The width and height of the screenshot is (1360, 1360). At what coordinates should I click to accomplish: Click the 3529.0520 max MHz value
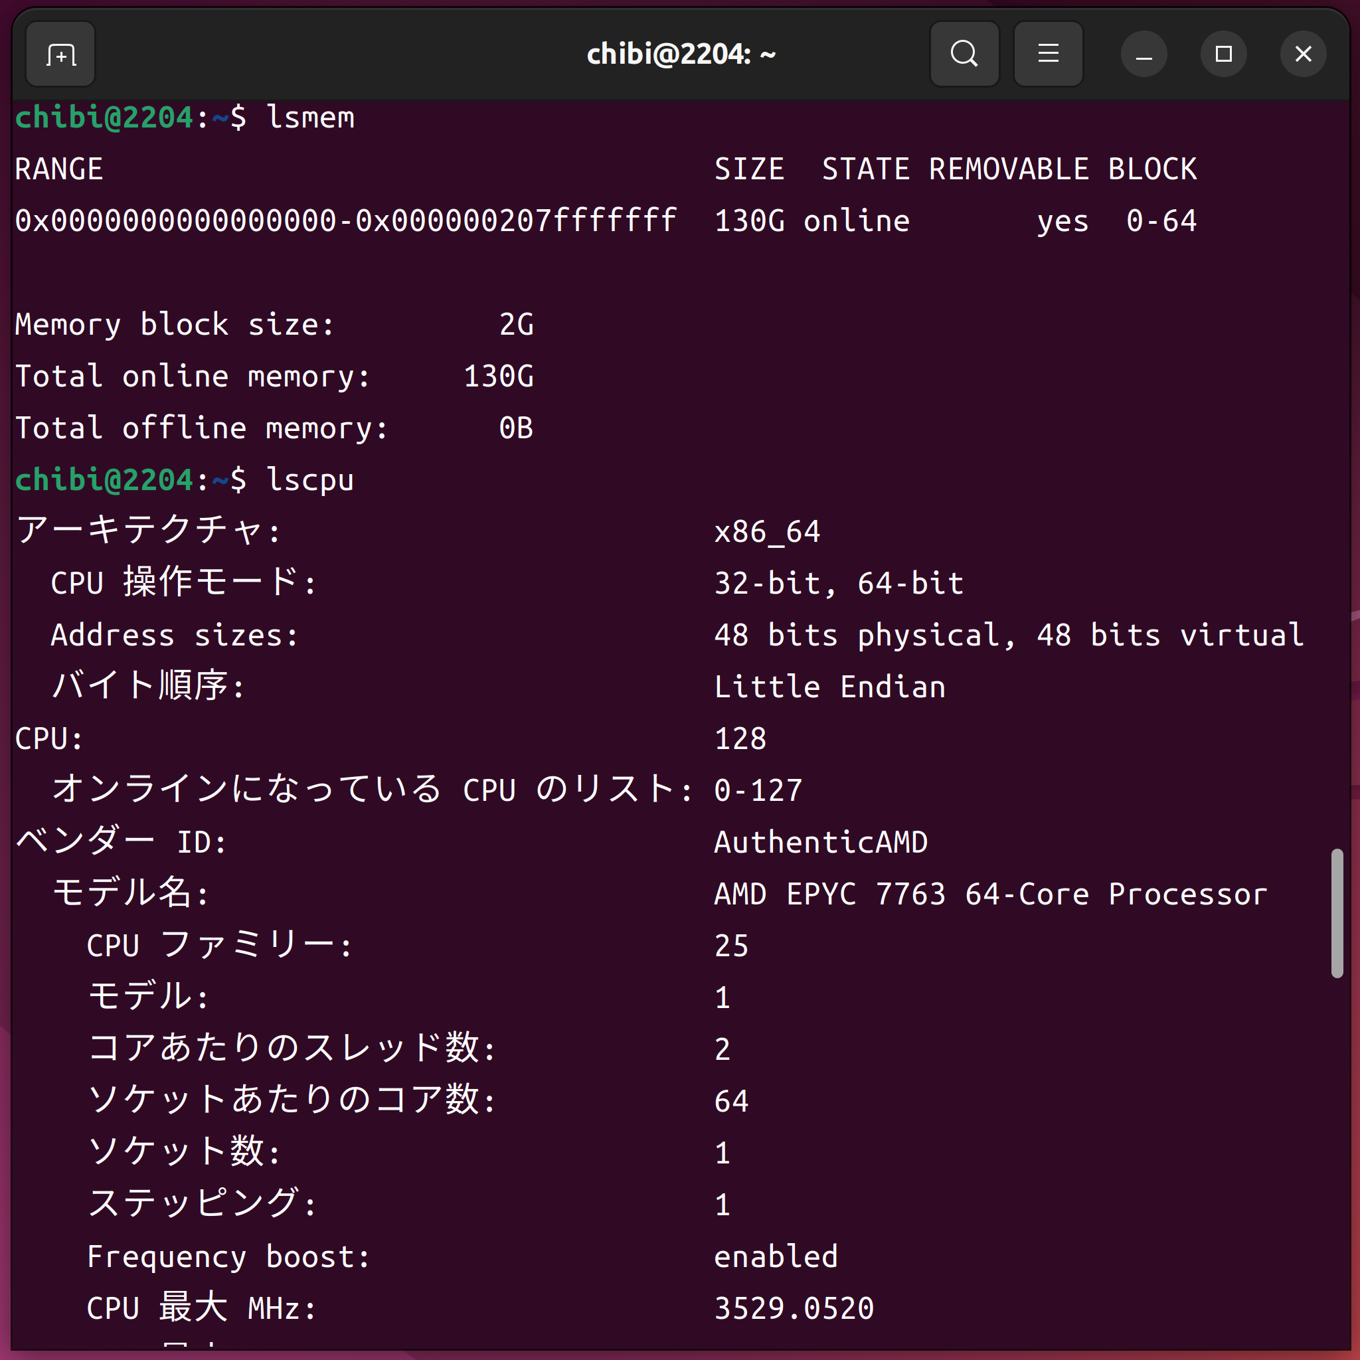point(794,1309)
